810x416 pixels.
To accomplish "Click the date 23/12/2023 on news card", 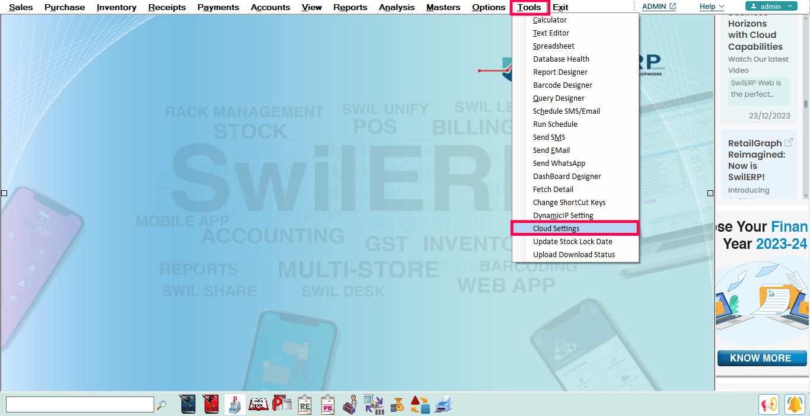I will [x=770, y=116].
